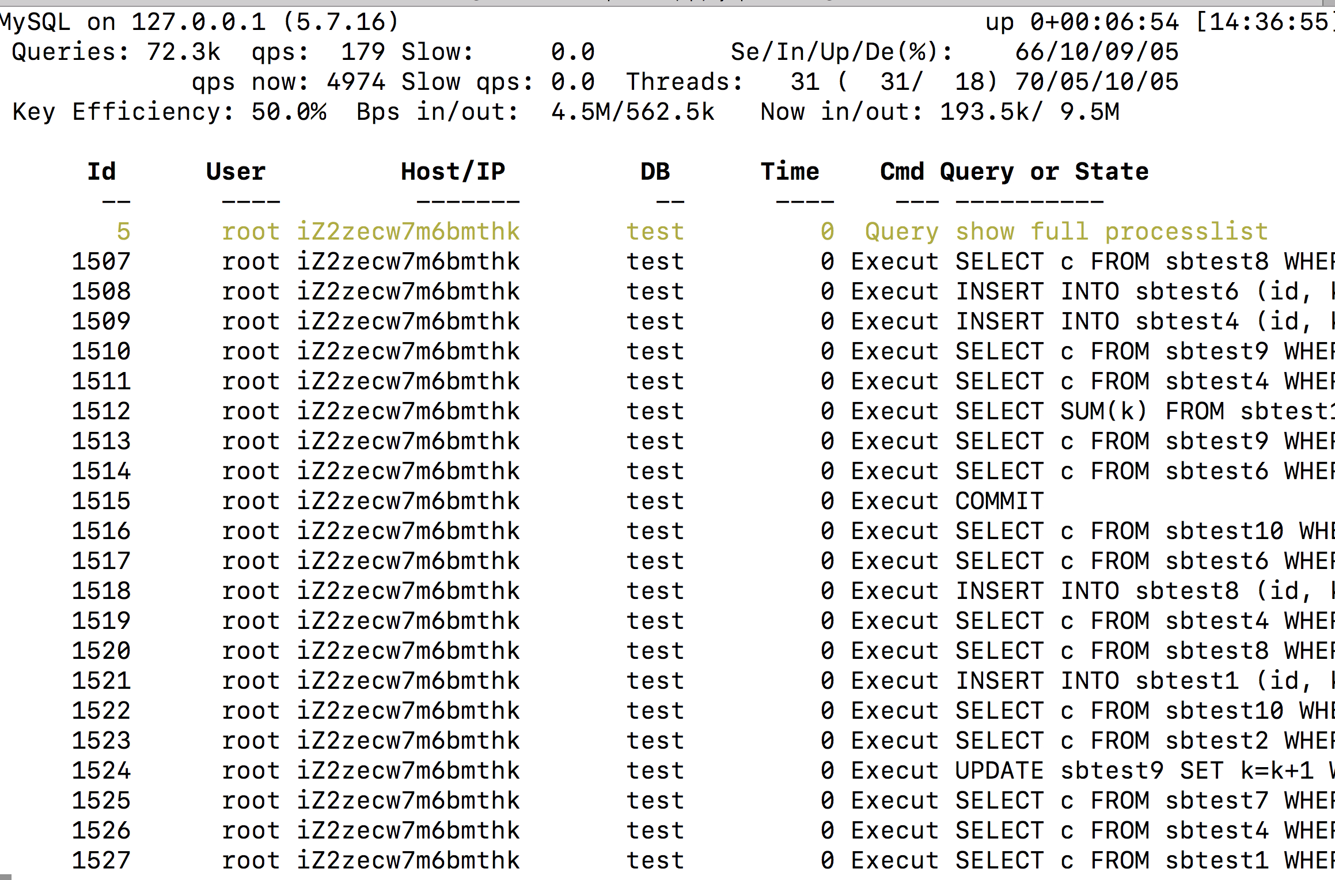The height and width of the screenshot is (880, 1335).
Task: Click the 'UPDATE sbtest9 SET k=k+1' query
Action: (x=1135, y=771)
